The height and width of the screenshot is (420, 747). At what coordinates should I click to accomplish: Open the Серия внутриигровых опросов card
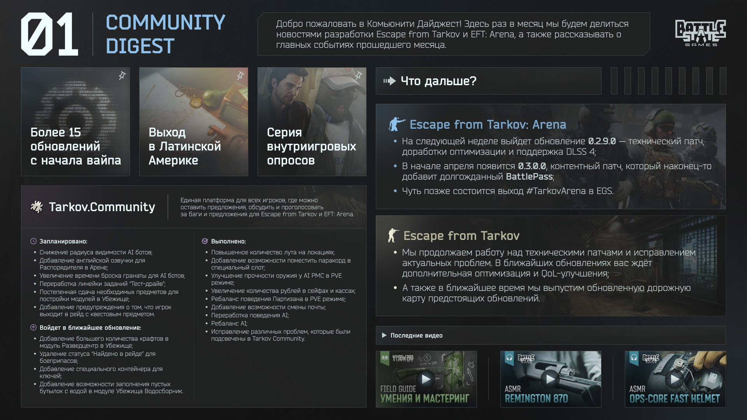pyautogui.click(x=312, y=122)
